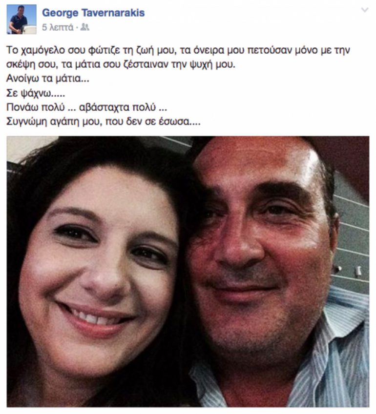The height and width of the screenshot is (414, 376).
Task: Click the friends audience icon
Action: click(x=84, y=27)
